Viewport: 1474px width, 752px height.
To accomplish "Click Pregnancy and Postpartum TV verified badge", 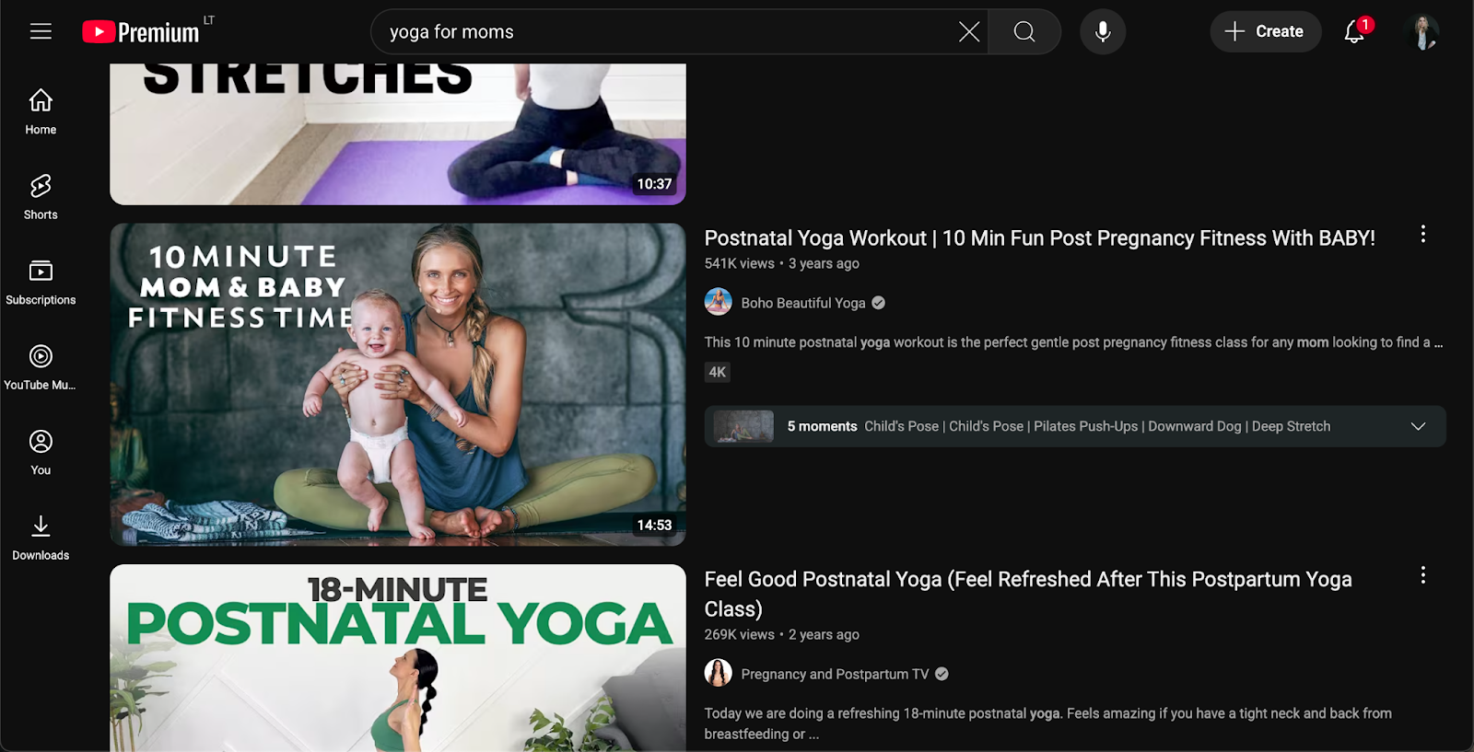I will tap(942, 674).
